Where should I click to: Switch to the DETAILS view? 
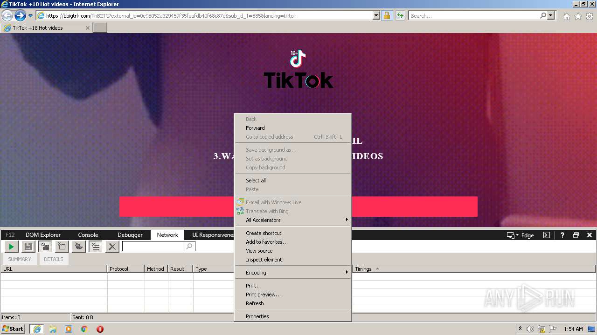pyautogui.click(x=54, y=259)
